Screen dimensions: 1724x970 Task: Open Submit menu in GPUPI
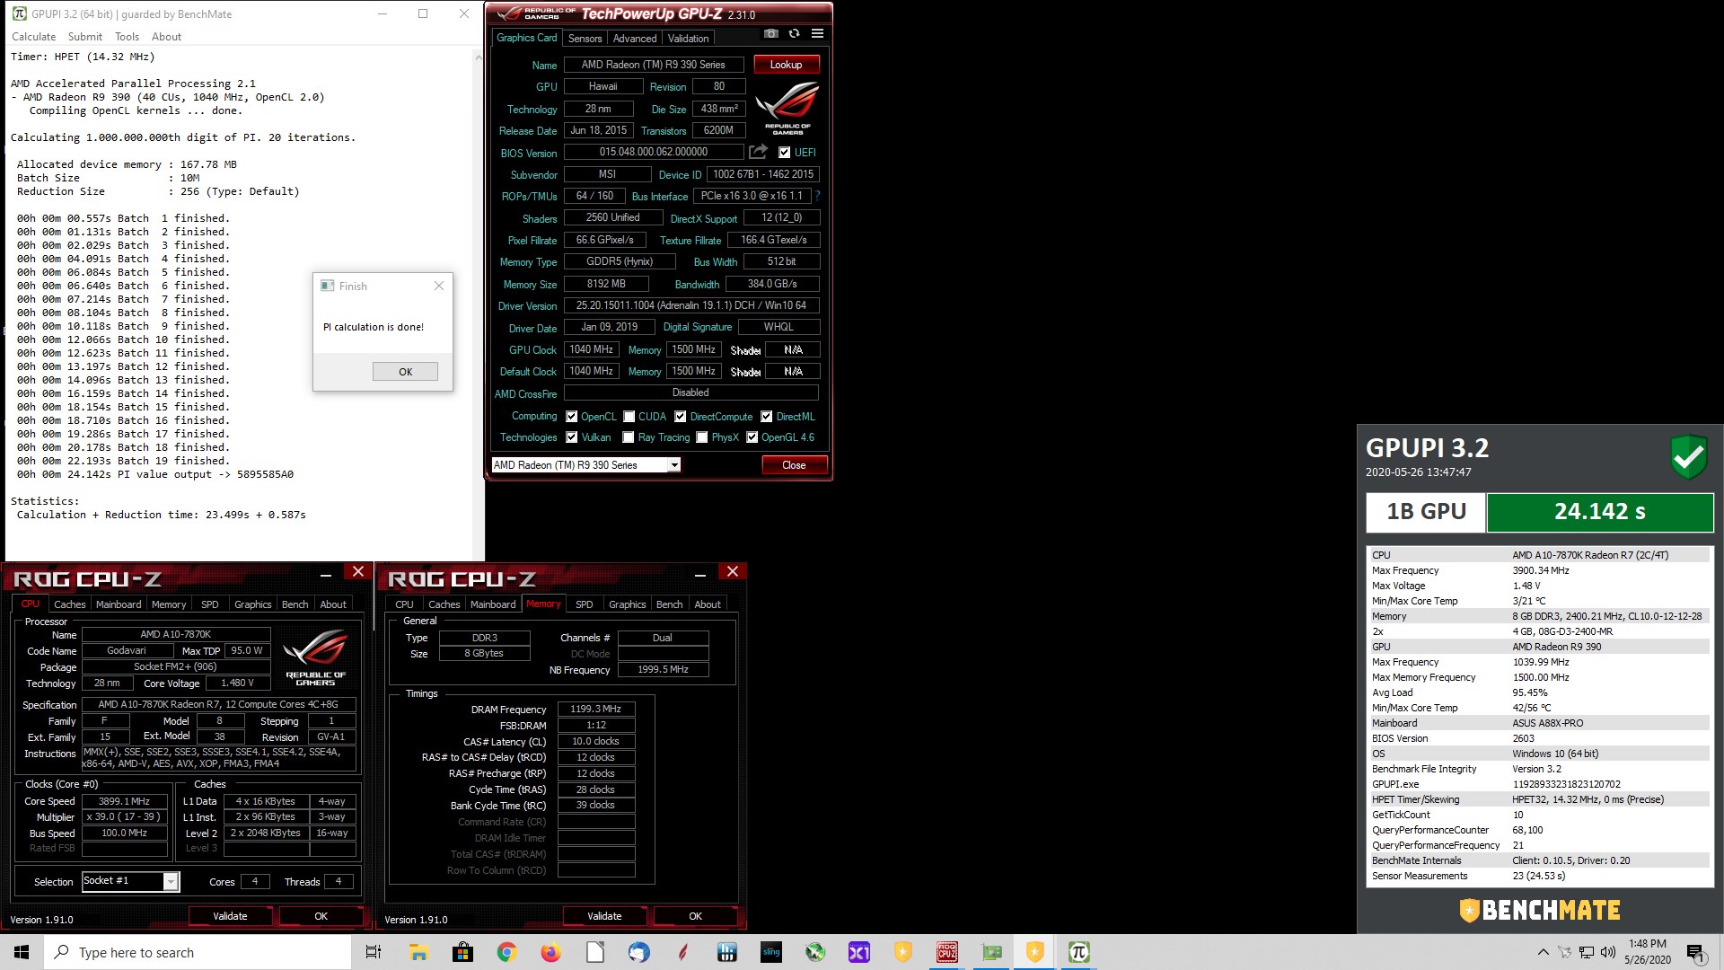click(85, 37)
